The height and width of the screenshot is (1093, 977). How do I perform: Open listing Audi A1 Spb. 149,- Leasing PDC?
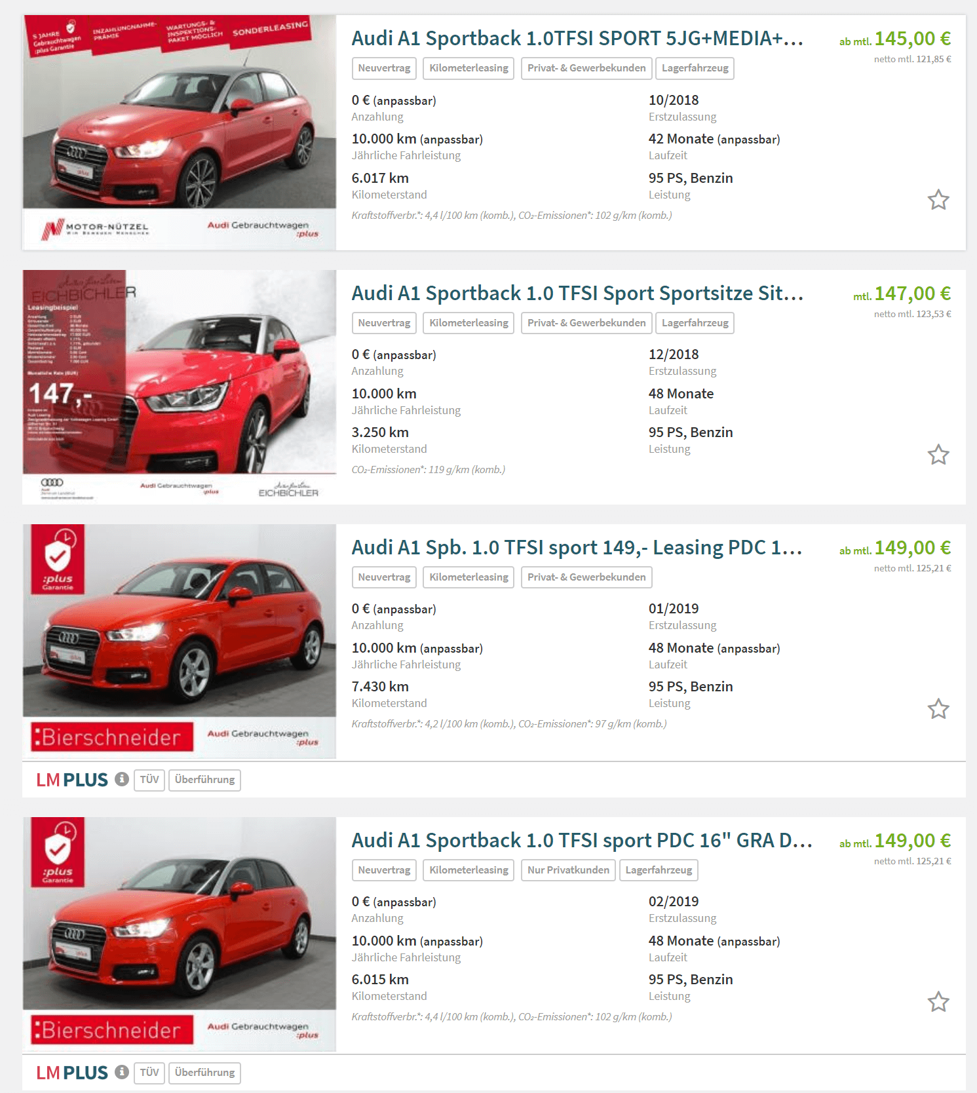point(577,547)
